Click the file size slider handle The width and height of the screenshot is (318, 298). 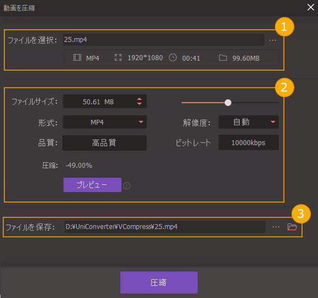tap(228, 103)
